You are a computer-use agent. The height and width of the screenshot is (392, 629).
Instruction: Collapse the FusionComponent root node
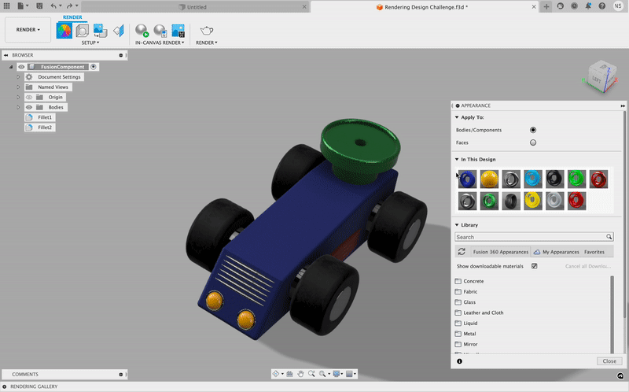11,67
